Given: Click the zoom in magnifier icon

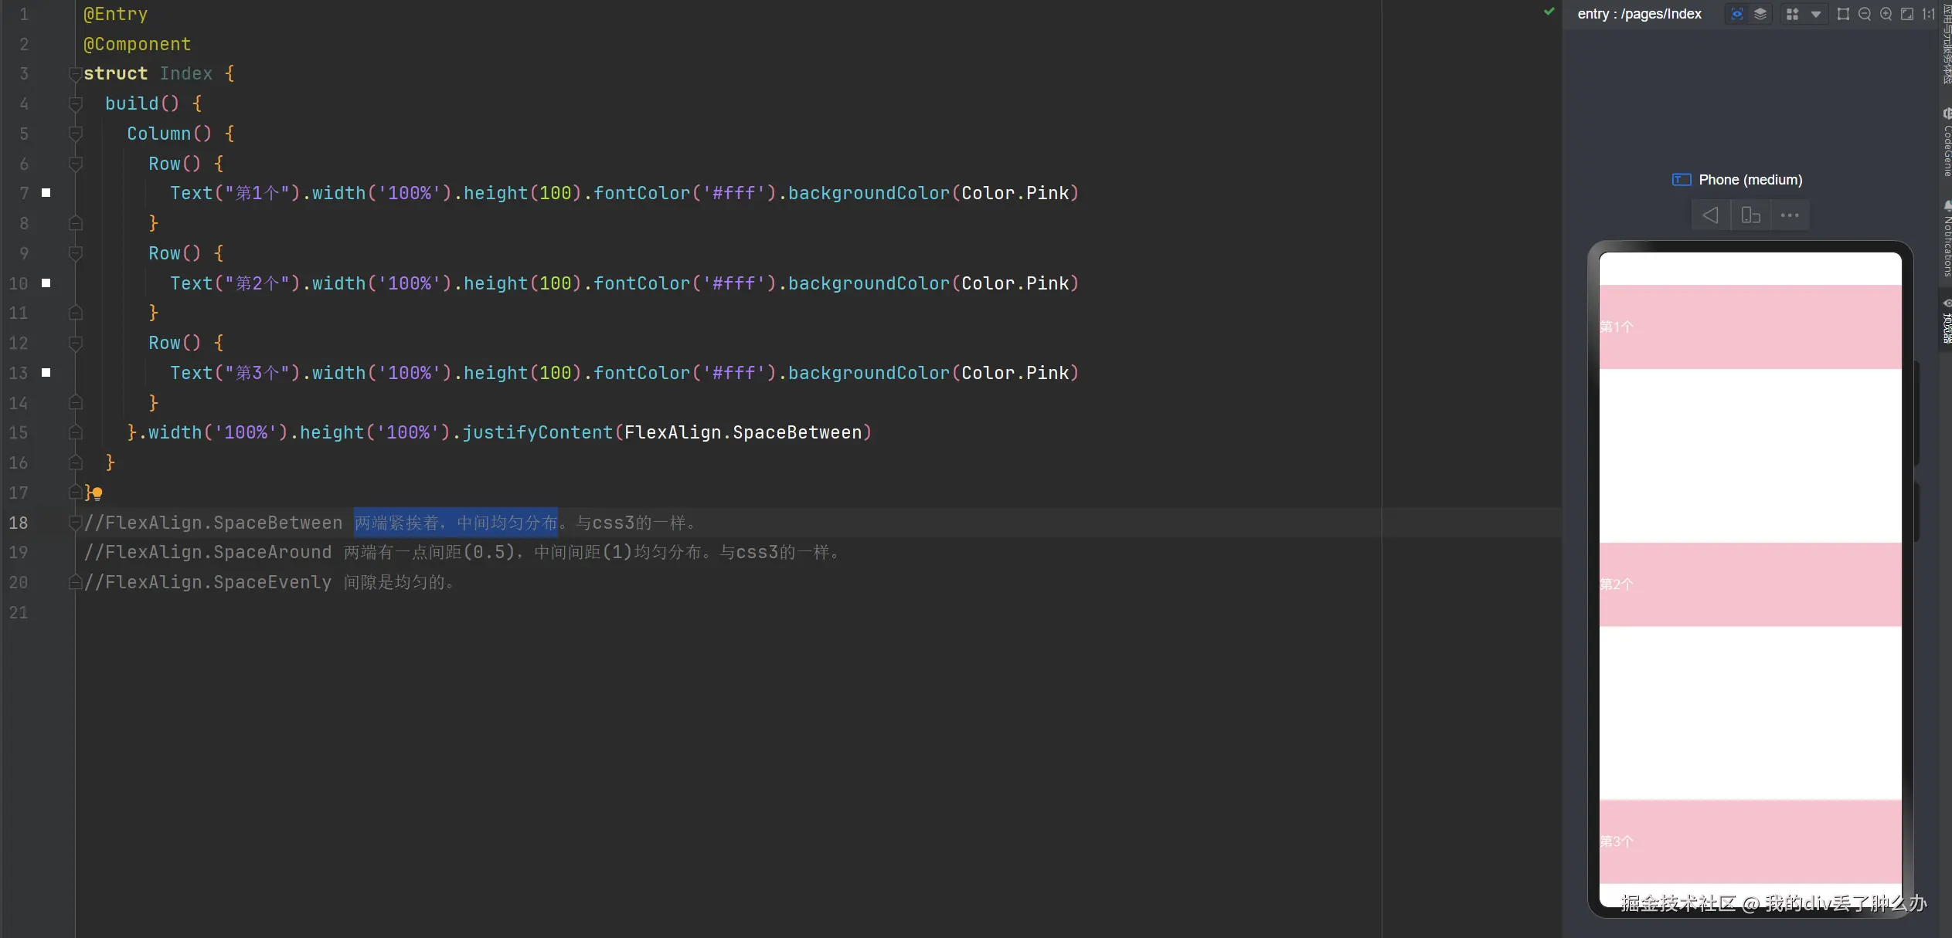Looking at the screenshot, I should click(1886, 14).
